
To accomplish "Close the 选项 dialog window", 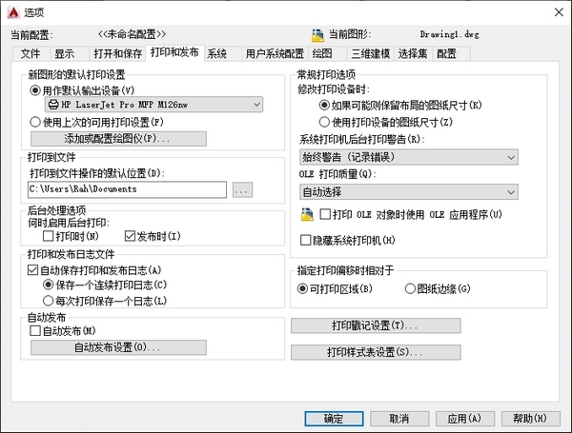I will [559, 12].
